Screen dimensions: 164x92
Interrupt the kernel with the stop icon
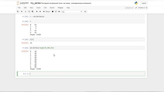53,11
